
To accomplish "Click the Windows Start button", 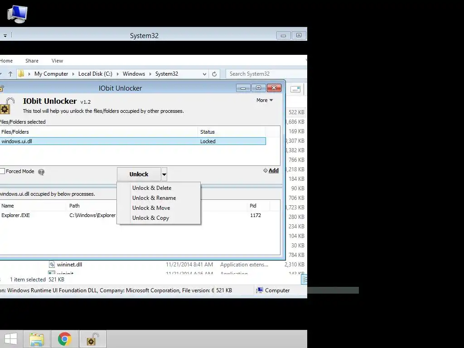I will (x=11, y=339).
